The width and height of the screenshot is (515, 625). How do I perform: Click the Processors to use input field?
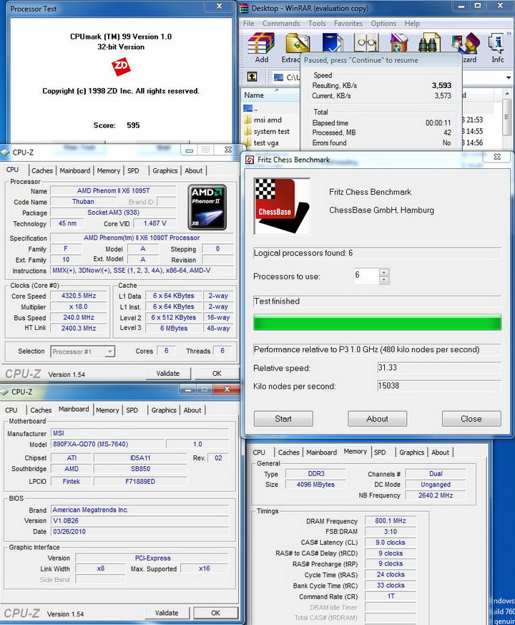tap(366, 276)
